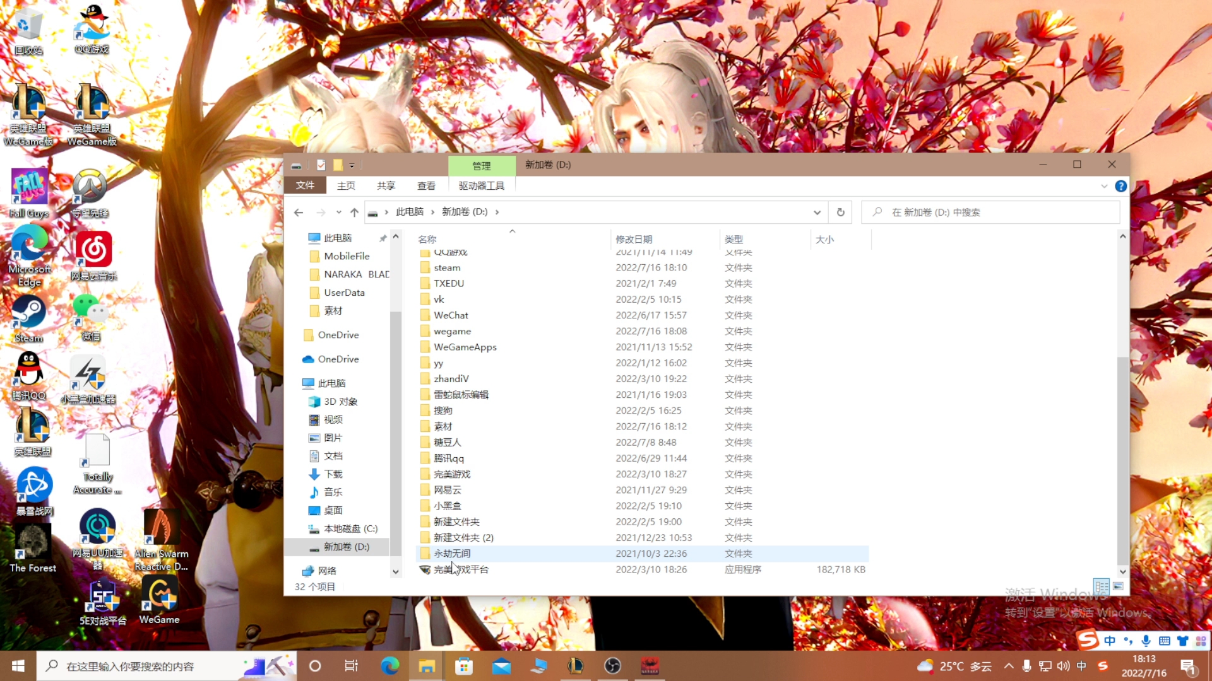Screen dimensions: 1212x681
Task: Open the WeChat desktop icon
Action: [92, 318]
